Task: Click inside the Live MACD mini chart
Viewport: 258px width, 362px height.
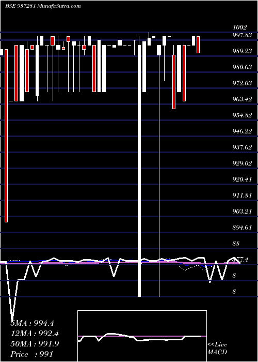Action: pos(142,336)
